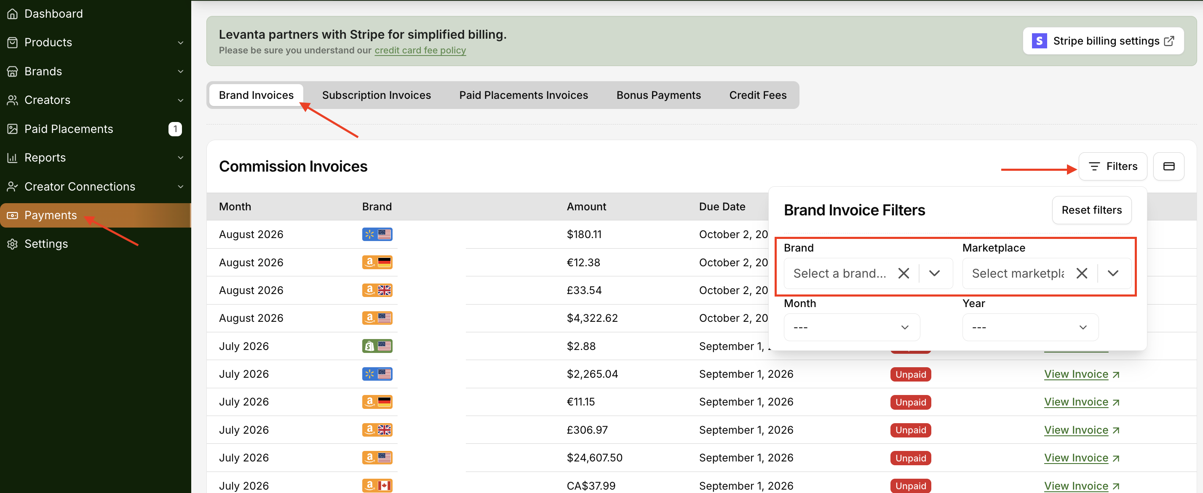Screen dimensions: 1203x493
Task: Click the Shopify US badge for $2.88 row
Action: pyautogui.click(x=377, y=346)
